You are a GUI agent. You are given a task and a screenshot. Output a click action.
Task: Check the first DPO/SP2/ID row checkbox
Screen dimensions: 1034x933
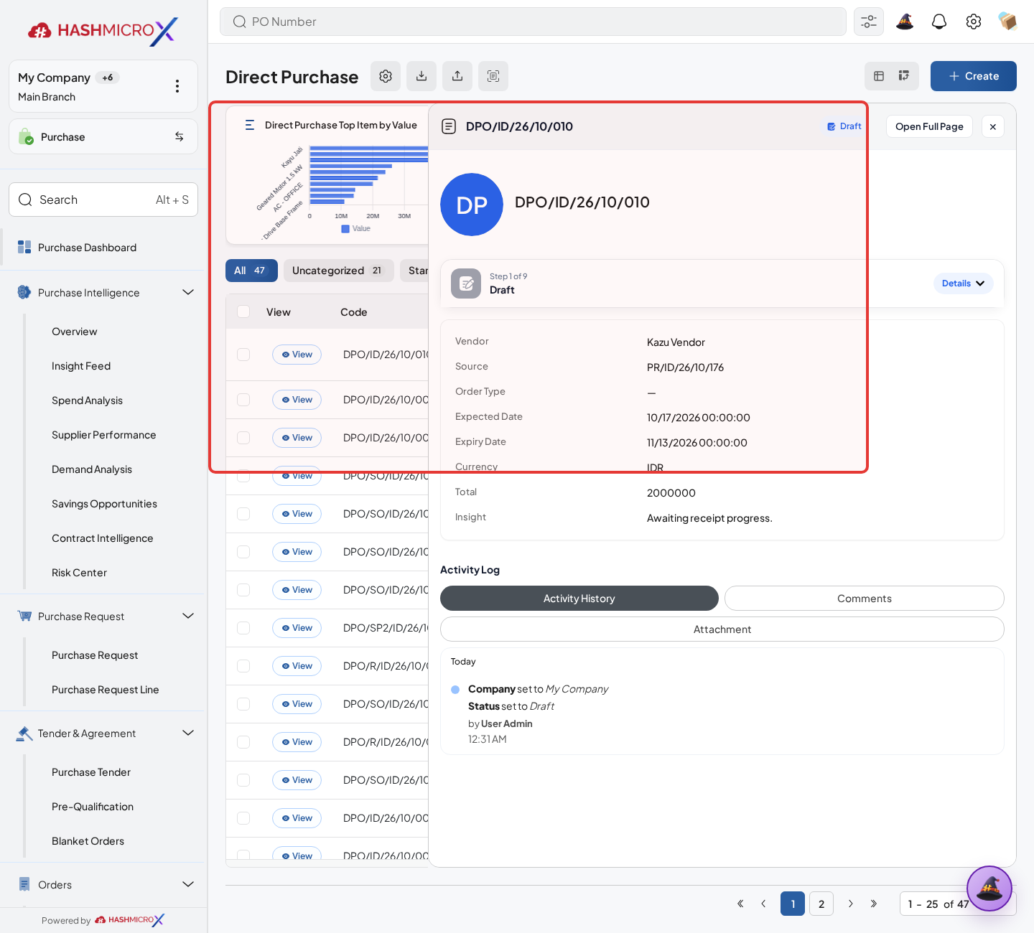pyautogui.click(x=243, y=628)
